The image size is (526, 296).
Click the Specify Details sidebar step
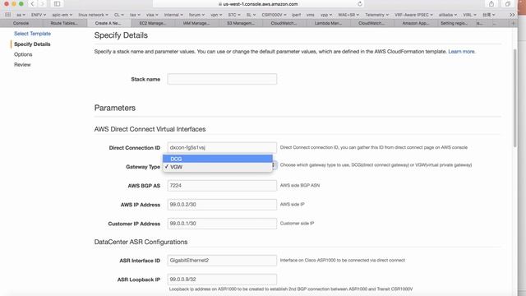click(x=32, y=44)
